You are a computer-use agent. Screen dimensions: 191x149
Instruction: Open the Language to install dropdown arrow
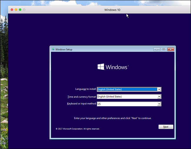pyautogui.click(x=159, y=89)
